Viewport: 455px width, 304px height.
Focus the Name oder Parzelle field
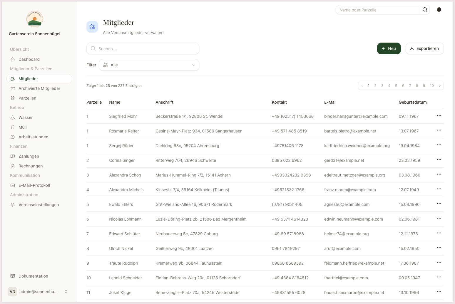click(378, 10)
